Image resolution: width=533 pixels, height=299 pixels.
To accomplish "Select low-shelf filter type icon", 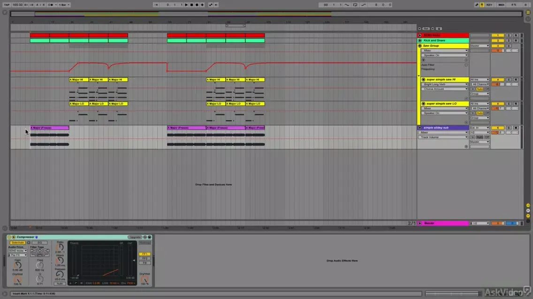I will coord(33,251).
